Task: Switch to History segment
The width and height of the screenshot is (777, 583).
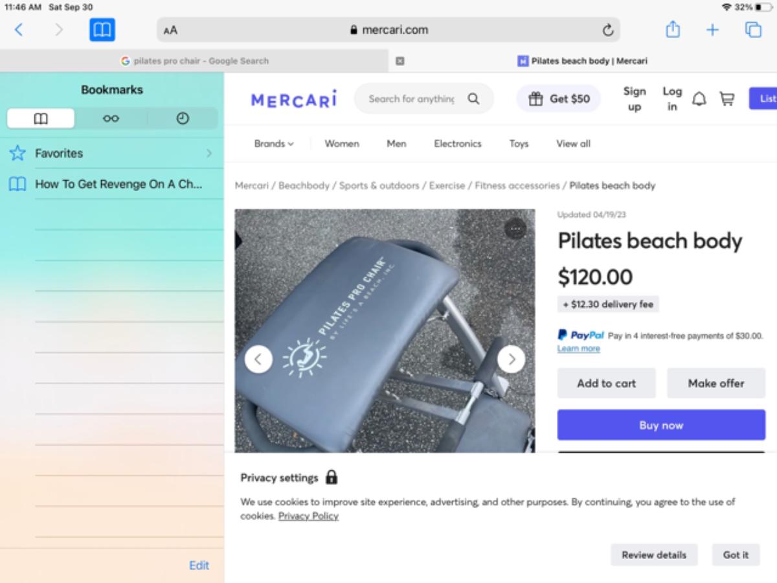Action: click(x=183, y=119)
